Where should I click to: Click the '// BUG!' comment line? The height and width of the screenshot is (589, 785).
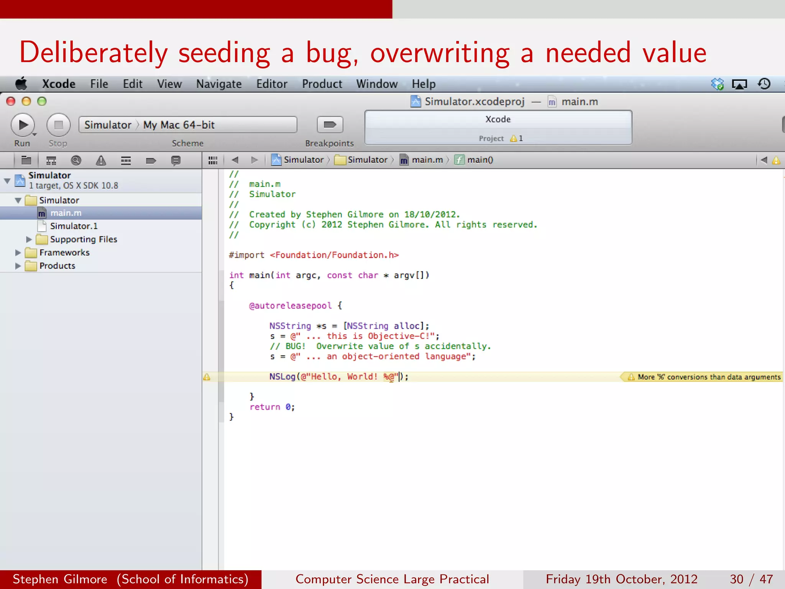[380, 346]
